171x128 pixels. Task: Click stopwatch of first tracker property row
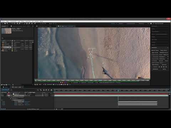tap(15, 102)
